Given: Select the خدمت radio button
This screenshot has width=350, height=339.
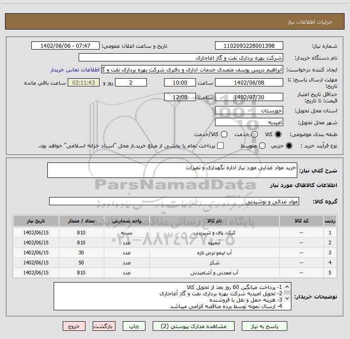Looking at the screenshot, I should coord(255,134).
